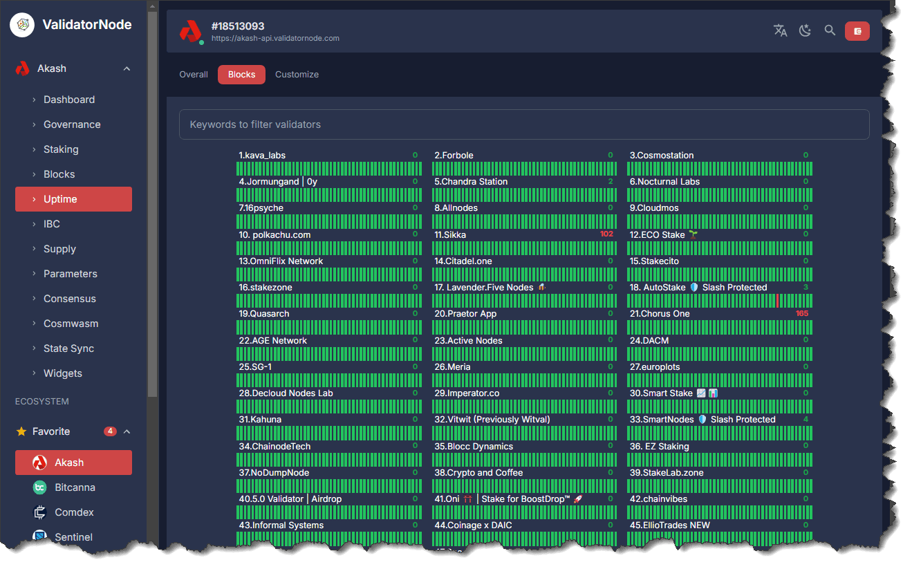Click 45.EllioTrades NEW validator

[670, 525]
